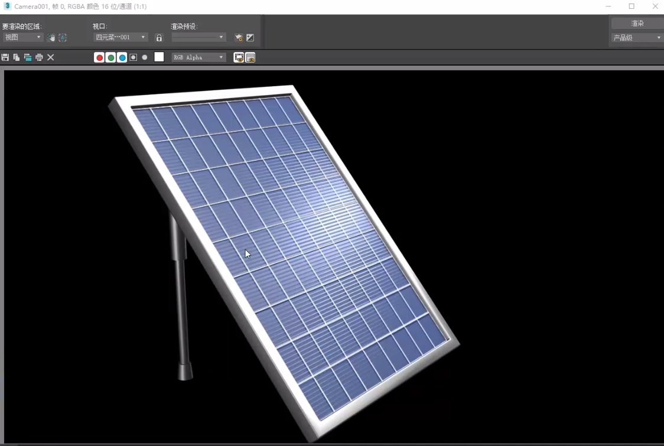Screen dimensions: 664x446
Task: Toggle the red channel
Action: point(99,58)
